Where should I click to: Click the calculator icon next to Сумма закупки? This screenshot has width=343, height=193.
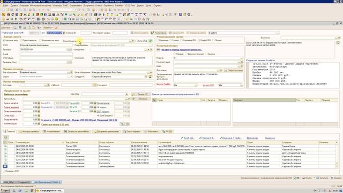click(x=39, y=103)
